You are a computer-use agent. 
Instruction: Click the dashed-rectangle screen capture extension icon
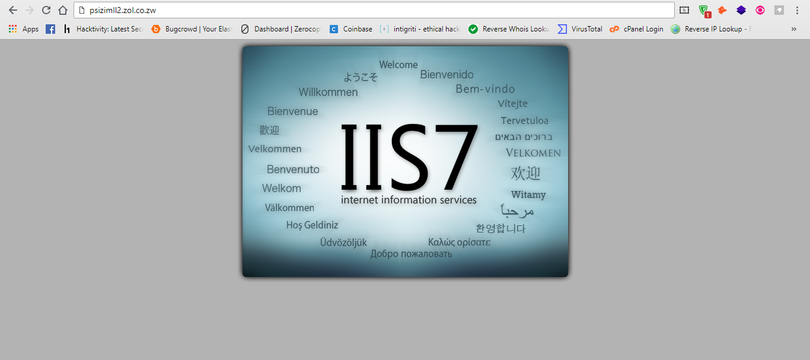pos(684,10)
